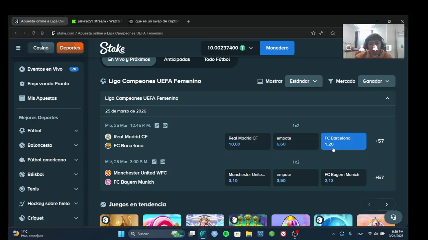Open Vivaldi browser from taskbar
This screenshot has width=428, height=240.
(283, 234)
